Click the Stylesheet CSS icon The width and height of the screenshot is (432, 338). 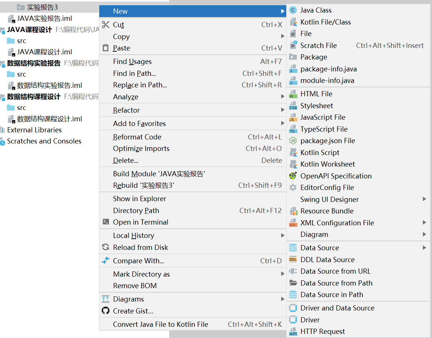click(293, 106)
